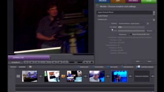Click the device list scroll-up arrow
Viewport: 164px width, 92px height.
(x=154, y=12)
